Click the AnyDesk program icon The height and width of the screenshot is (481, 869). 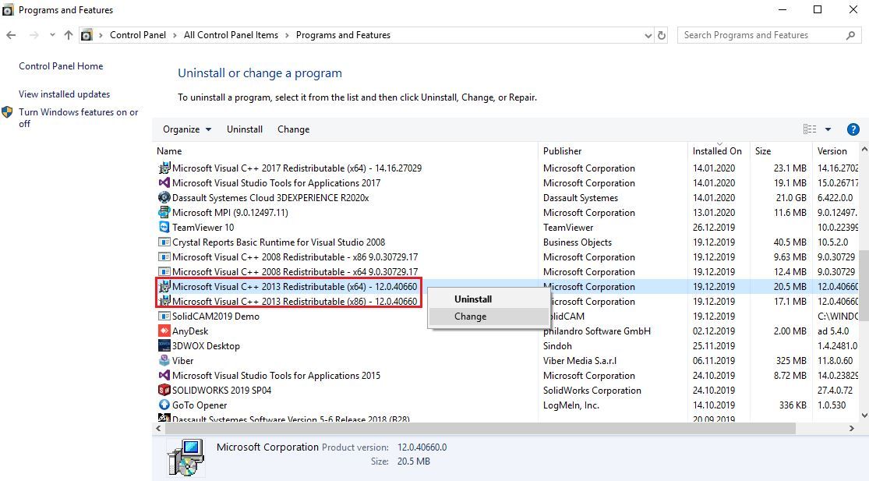[x=164, y=331]
